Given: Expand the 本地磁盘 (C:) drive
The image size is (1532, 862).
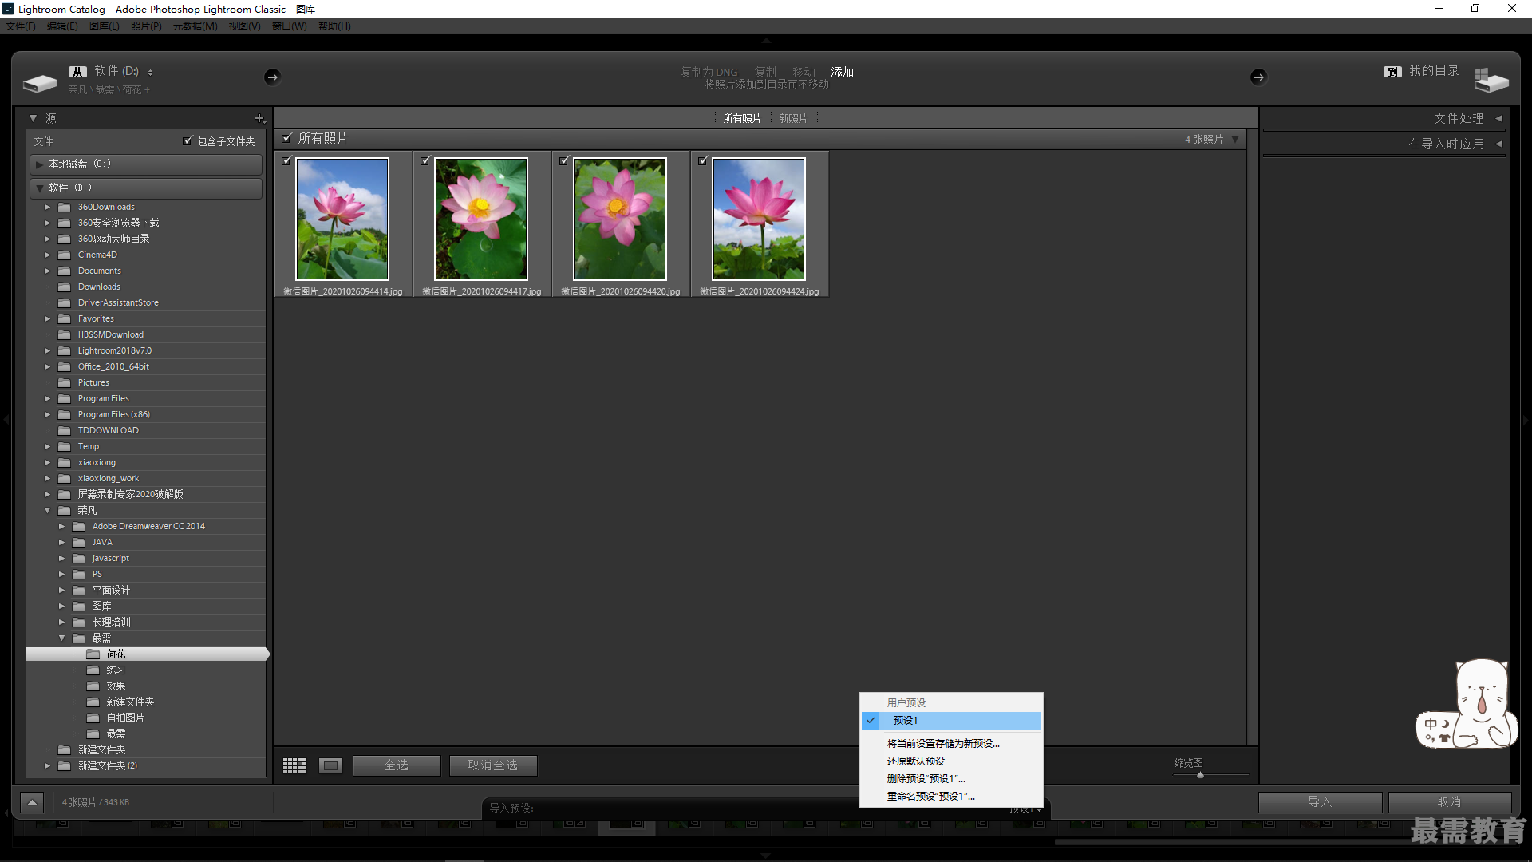Looking at the screenshot, I should click(39, 164).
